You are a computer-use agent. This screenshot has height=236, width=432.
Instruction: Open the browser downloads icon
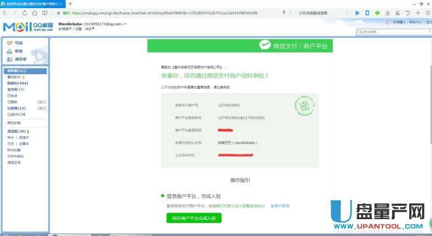[x=388, y=13]
